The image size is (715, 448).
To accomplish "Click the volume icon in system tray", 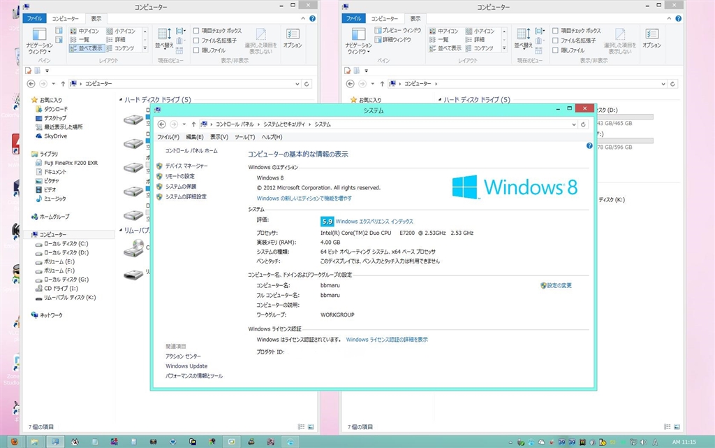I will coord(643,442).
